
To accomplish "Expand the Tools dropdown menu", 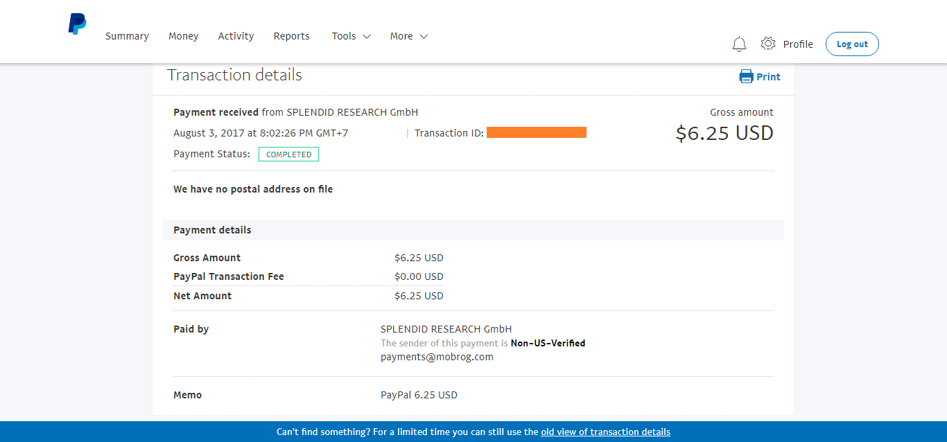I will [351, 36].
